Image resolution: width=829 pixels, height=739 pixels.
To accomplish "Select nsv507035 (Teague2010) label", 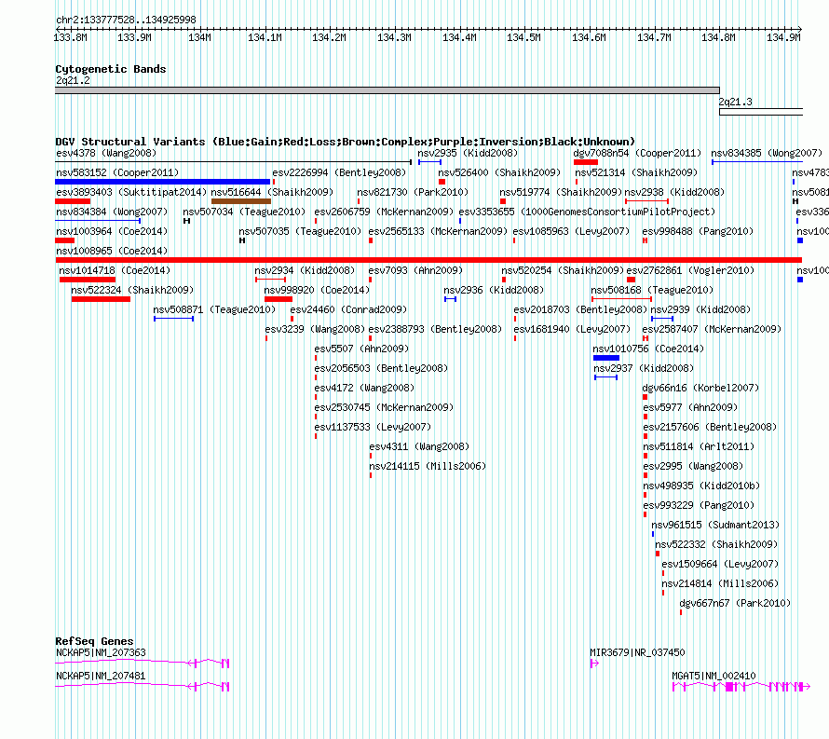I will 300,231.
